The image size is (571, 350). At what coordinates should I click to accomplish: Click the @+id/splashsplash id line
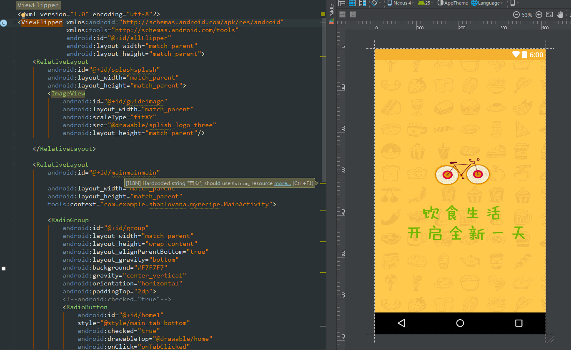coord(104,70)
